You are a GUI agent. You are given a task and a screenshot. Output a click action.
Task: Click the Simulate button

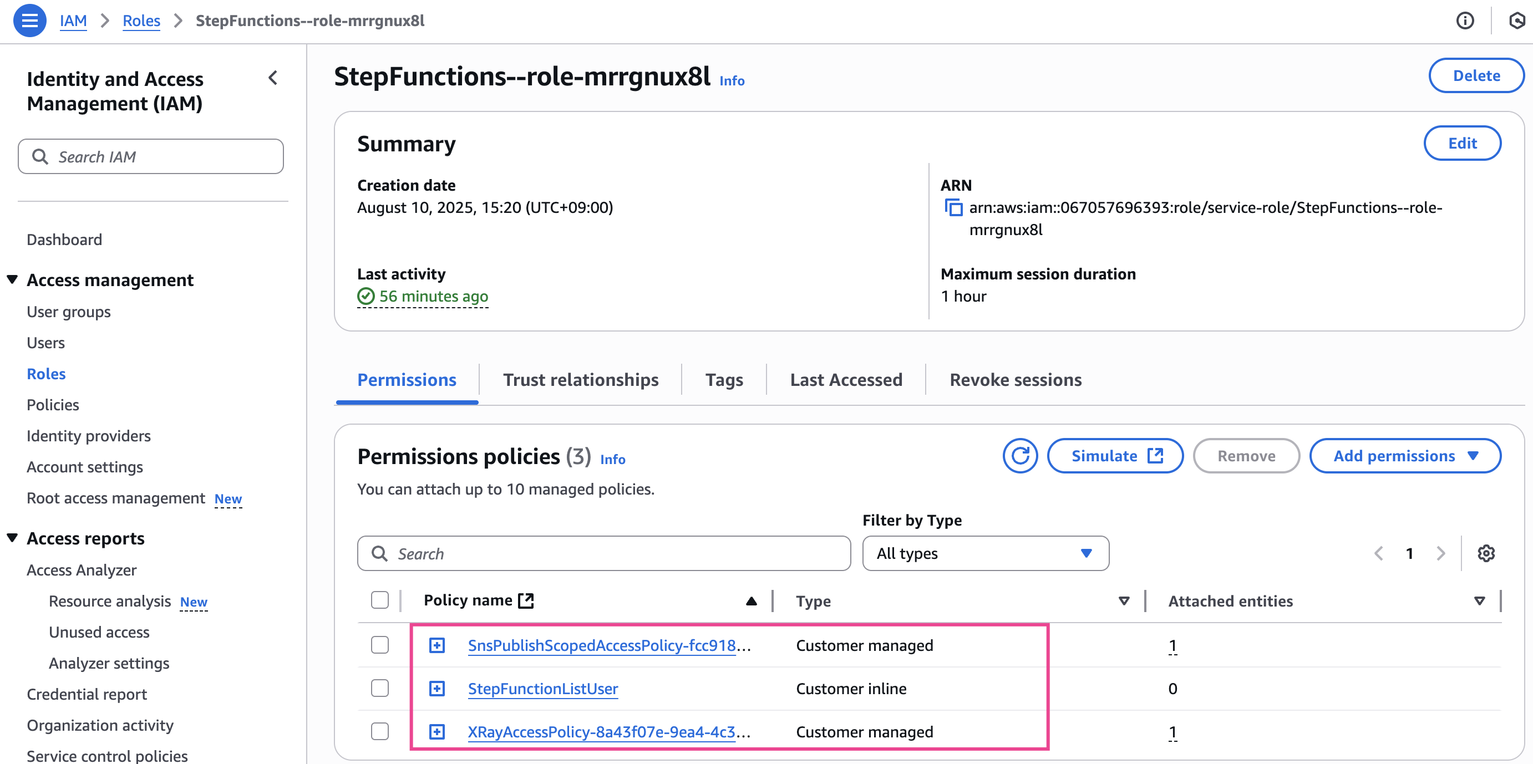[1115, 456]
